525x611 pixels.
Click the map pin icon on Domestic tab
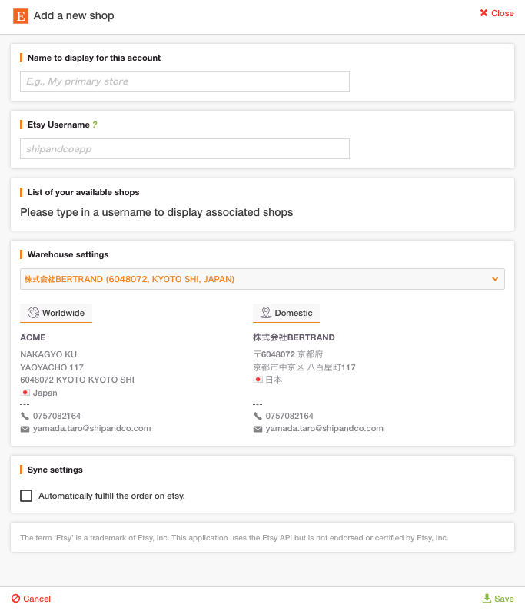(x=266, y=313)
